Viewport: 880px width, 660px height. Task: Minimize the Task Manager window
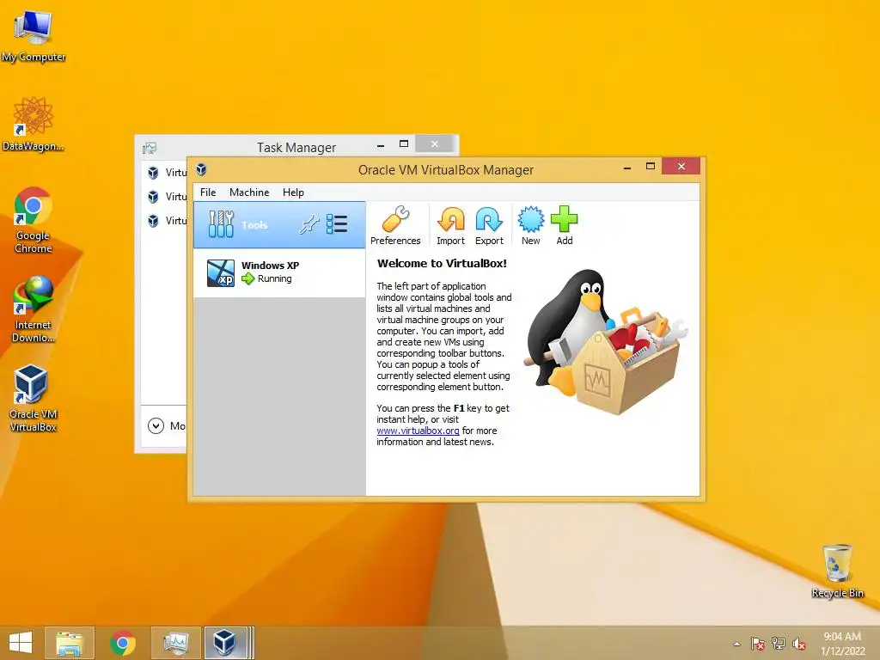click(x=381, y=145)
